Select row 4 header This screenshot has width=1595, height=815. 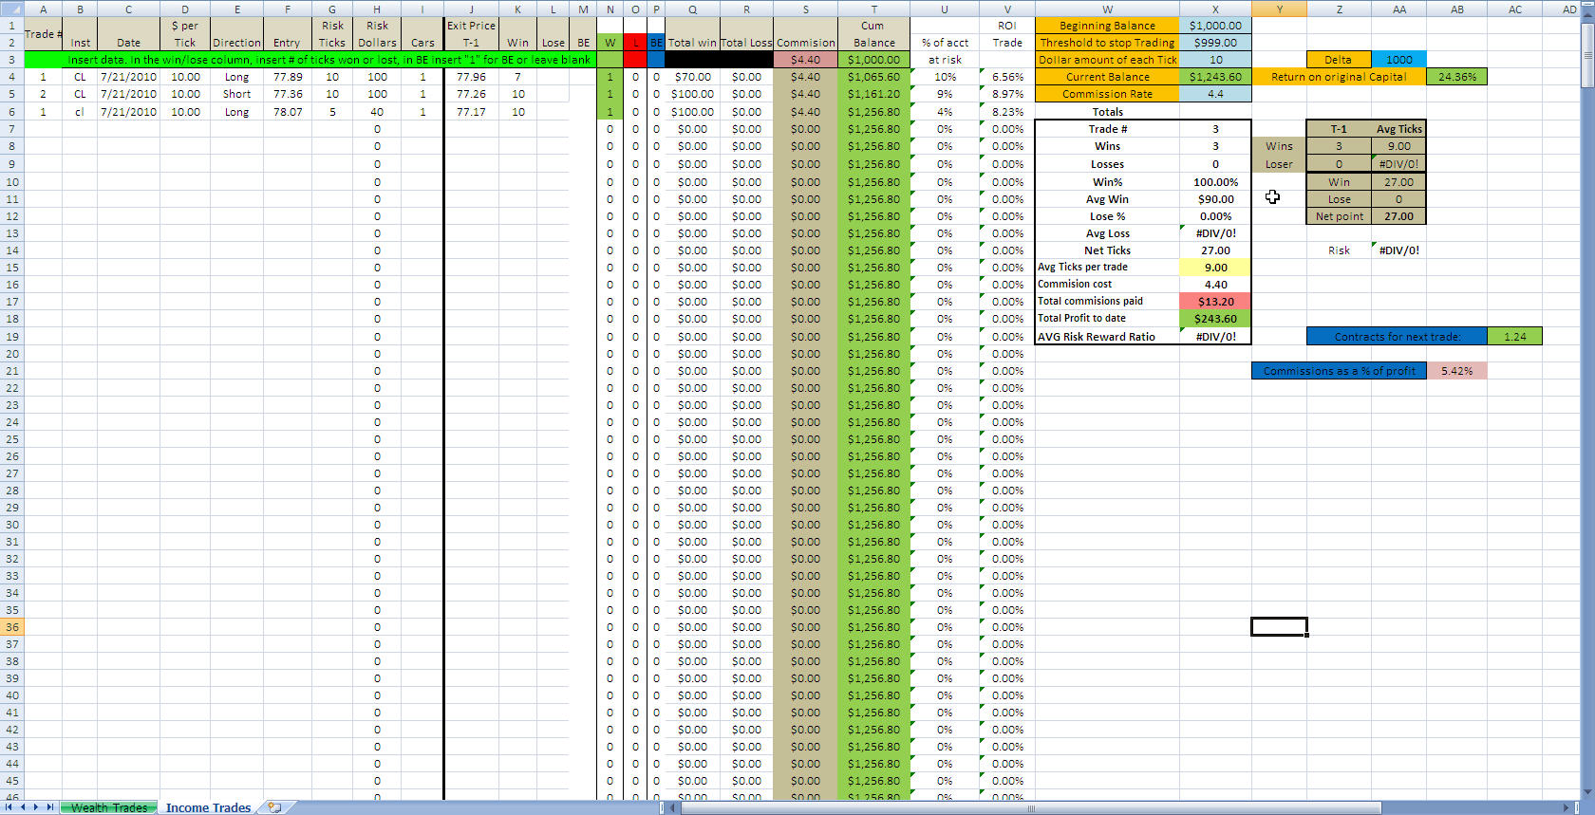coord(11,77)
